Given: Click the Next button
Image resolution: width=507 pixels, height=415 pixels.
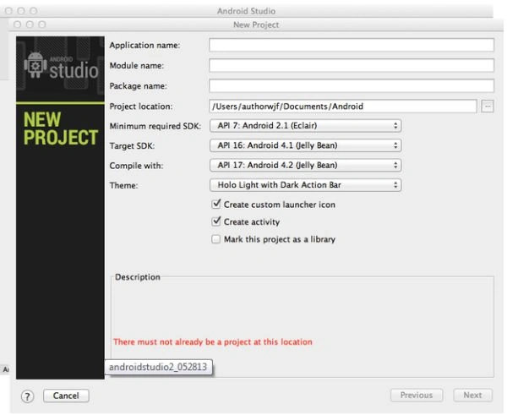Looking at the screenshot, I should [472, 396].
